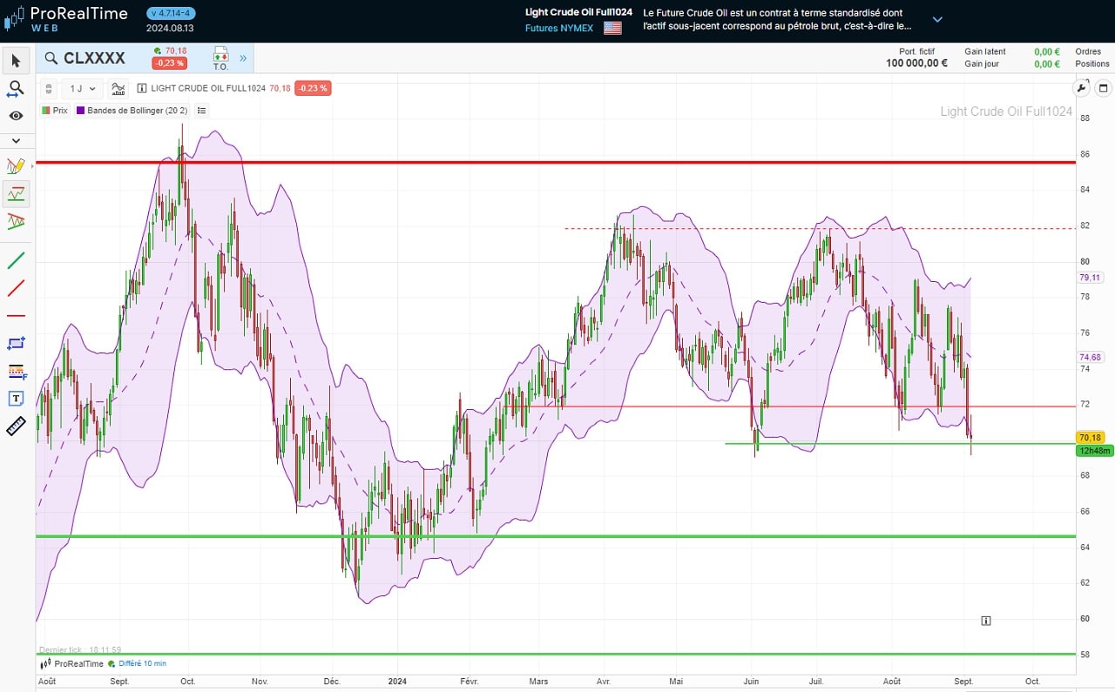Collapse the left drawing toolbar chevron
Image resolution: width=1115 pixels, height=692 pixels.
(x=16, y=140)
